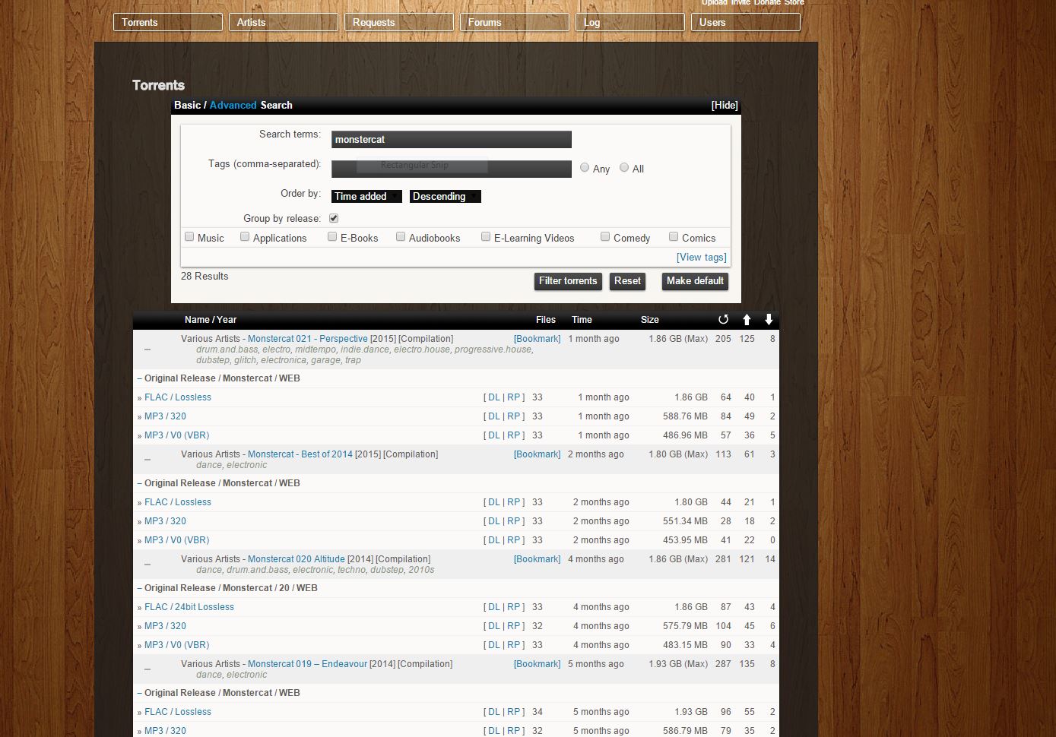This screenshot has height=737, width=1056.
Task: Check the Applications category box
Action: click(x=245, y=236)
